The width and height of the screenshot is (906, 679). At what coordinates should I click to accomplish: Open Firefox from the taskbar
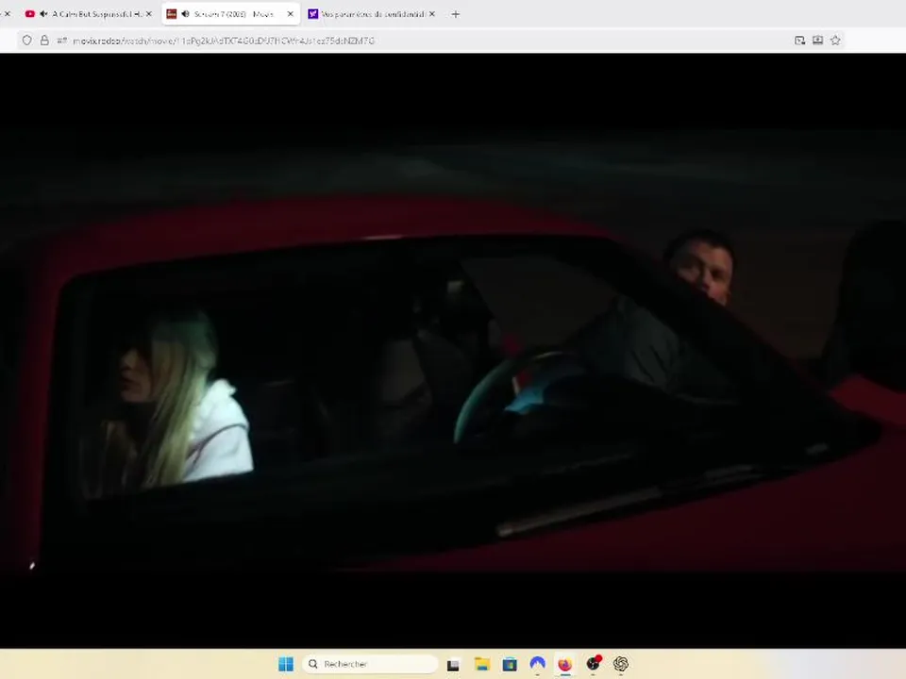[565, 664]
